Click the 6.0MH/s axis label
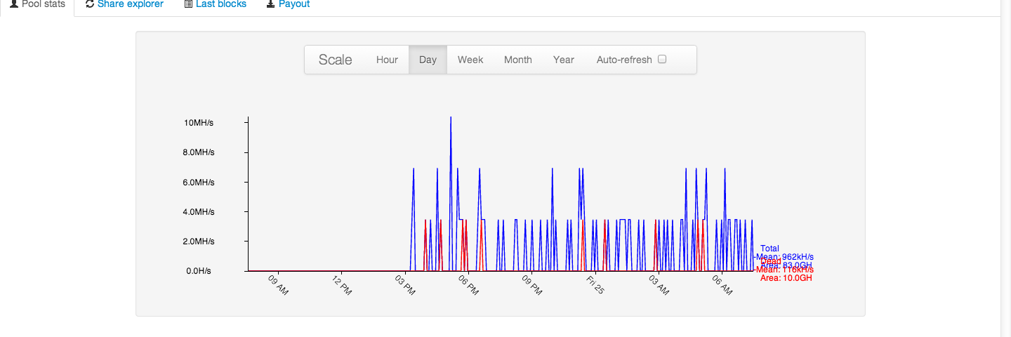Image resolution: width=1011 pixels, height=337 pixels. click(x=199, y=182)
